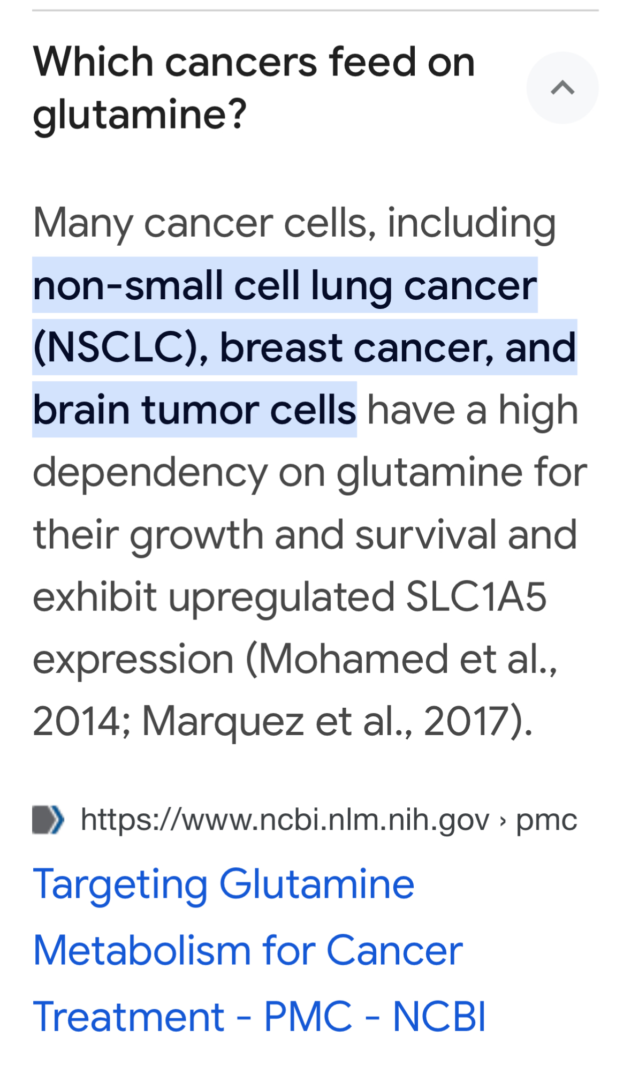Tap highlighted 'non-small cell lung cancer' text

pos(285,285)
